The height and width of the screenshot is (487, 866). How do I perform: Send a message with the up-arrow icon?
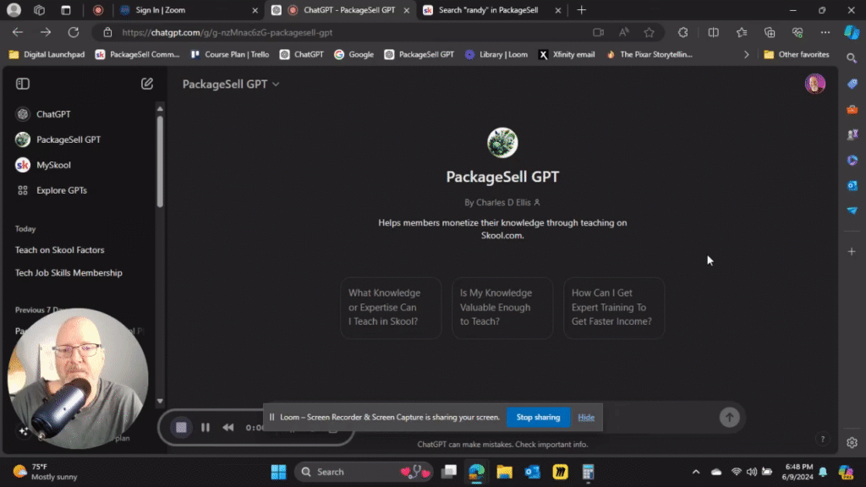tap(729, 417)
